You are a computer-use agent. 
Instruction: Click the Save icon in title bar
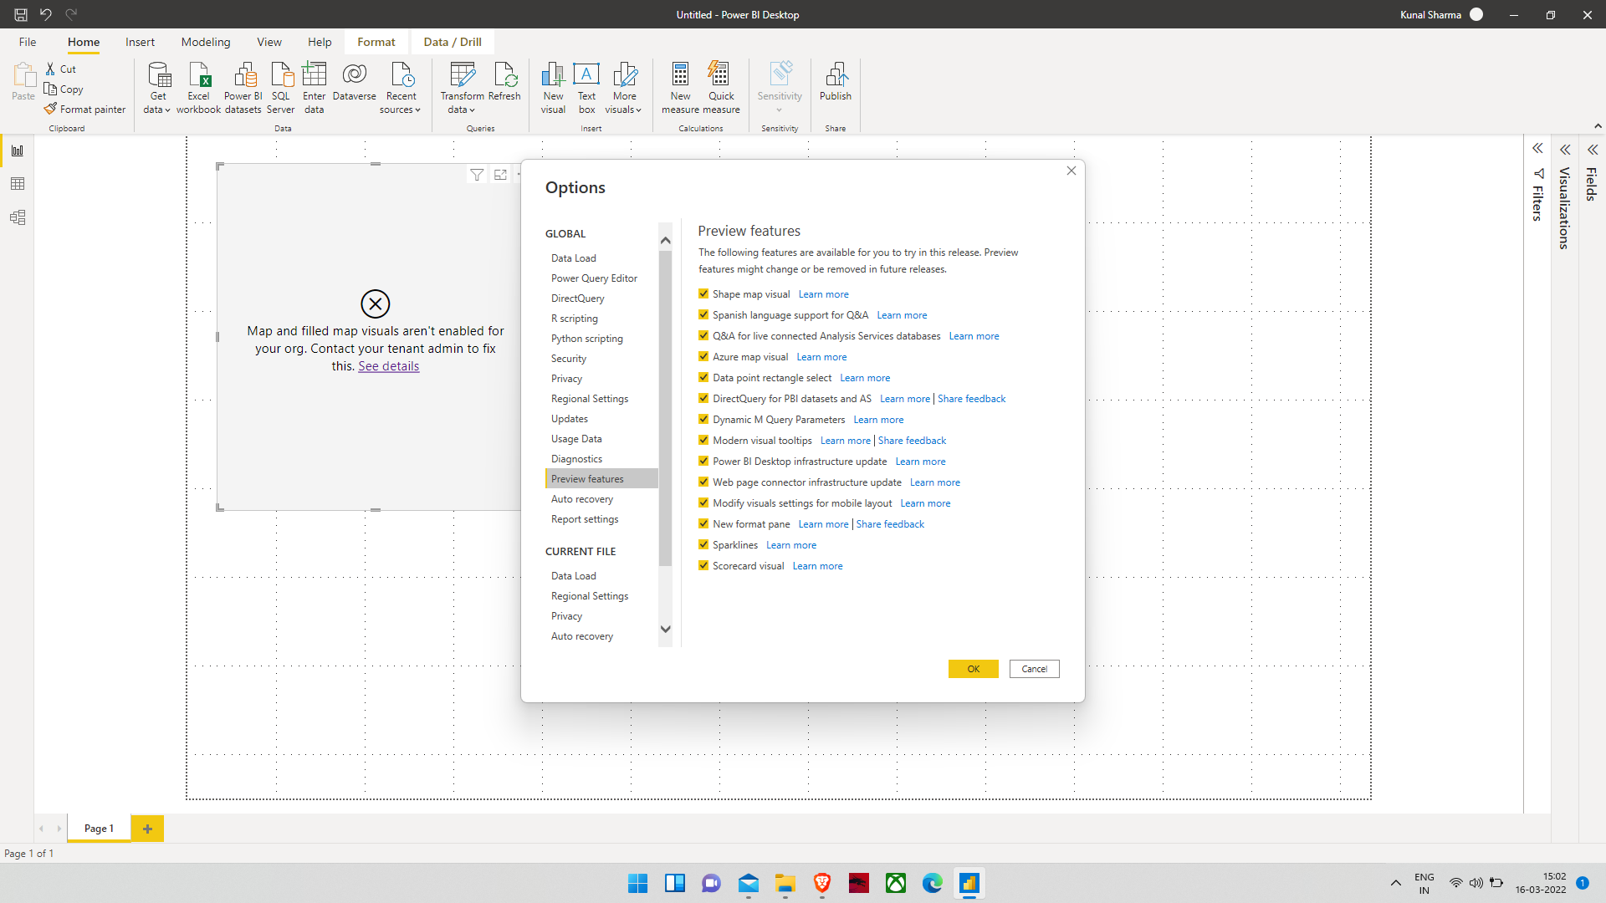(x=21, y=14)
